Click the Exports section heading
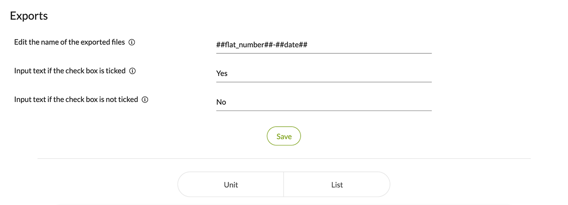The width and height of the screenshot is (568, 205). 29,16
